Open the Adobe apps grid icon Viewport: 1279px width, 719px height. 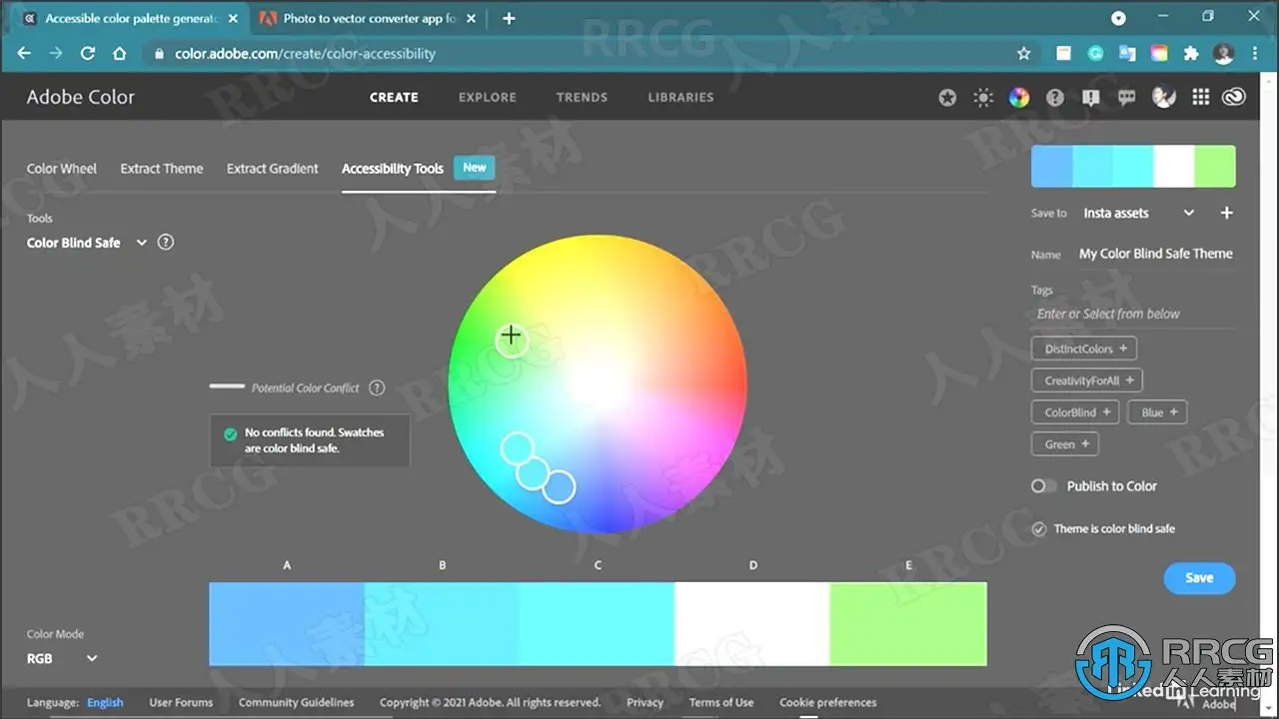click(x=1200, y=97)
